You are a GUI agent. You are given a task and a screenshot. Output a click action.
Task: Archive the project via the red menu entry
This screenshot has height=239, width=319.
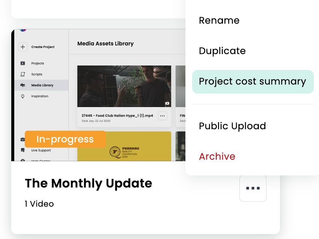pos(217,156)
